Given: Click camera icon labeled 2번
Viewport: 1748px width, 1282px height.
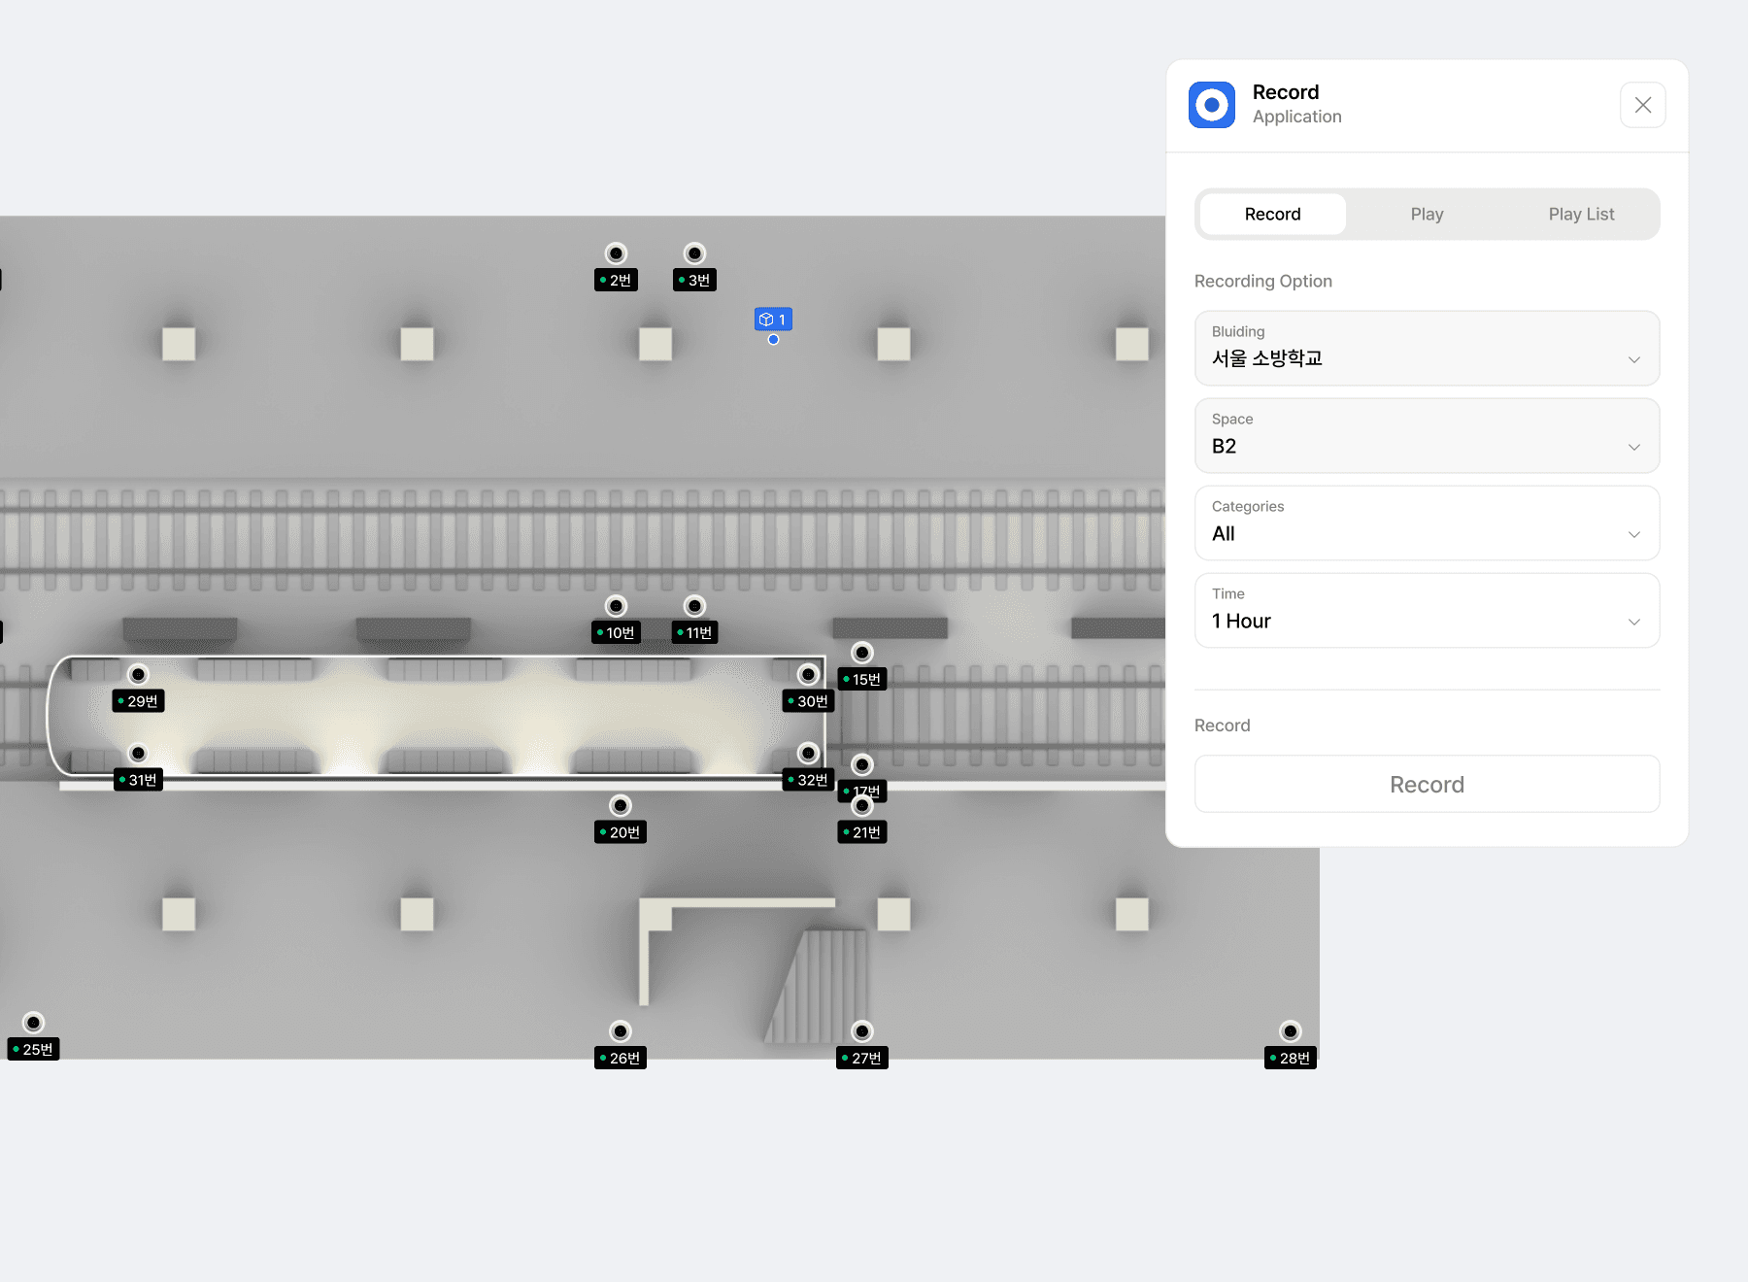Looking at the screenshot, I should tap(616, 254).
